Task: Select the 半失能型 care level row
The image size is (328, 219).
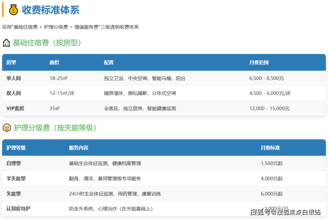Action: pos(16,178)
